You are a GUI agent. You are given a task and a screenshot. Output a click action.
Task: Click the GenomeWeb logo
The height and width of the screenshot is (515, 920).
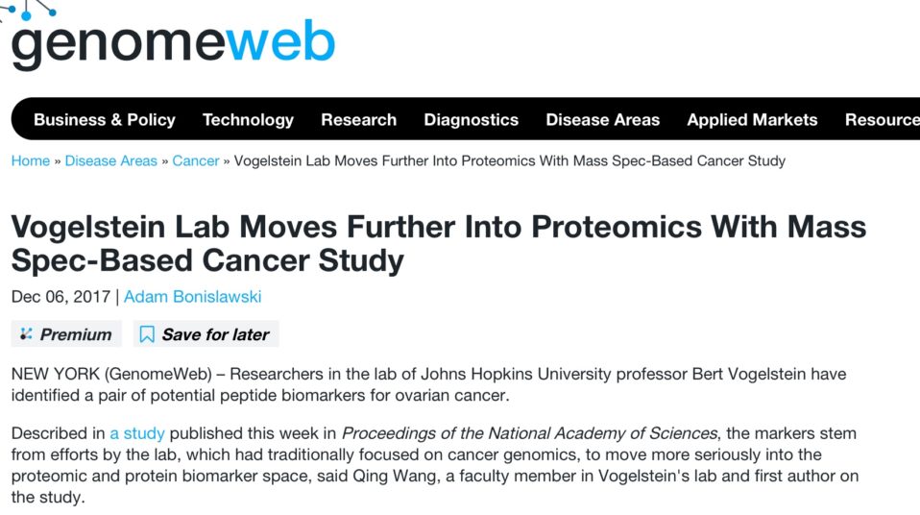173,40
